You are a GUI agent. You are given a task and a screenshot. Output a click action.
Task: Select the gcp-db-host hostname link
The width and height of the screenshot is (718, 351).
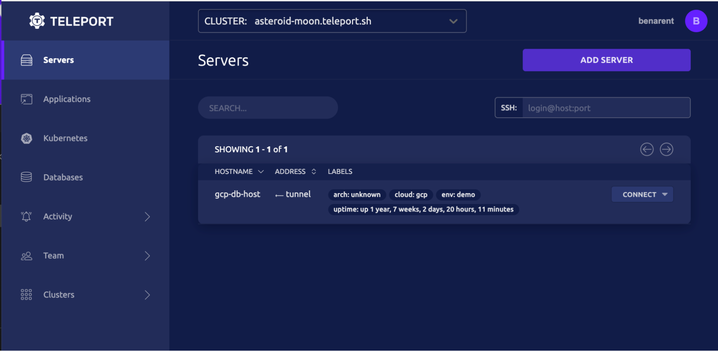237,194
